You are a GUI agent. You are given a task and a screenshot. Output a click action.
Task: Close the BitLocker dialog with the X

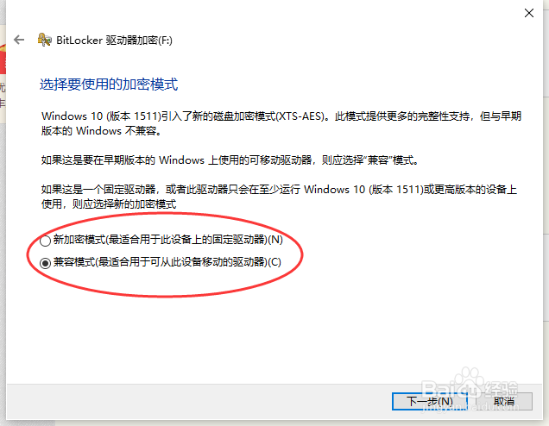[528, 13]
